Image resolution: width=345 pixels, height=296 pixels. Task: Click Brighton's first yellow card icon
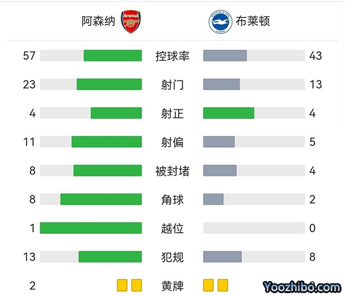tap(209, 285)
